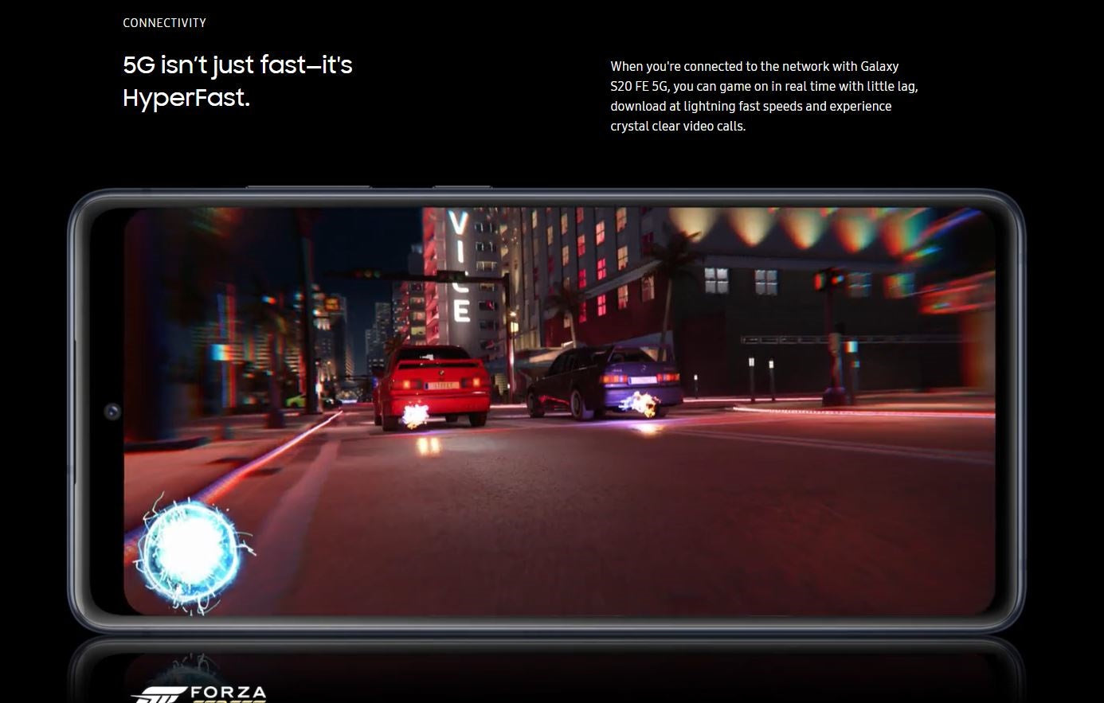Click the Forza logo below the phone
Viewport: 1104px width, 703px height.
[199, 693]
